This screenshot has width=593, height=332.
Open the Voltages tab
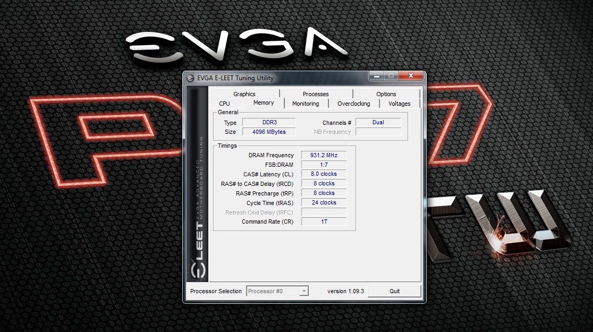click(400, 104)
